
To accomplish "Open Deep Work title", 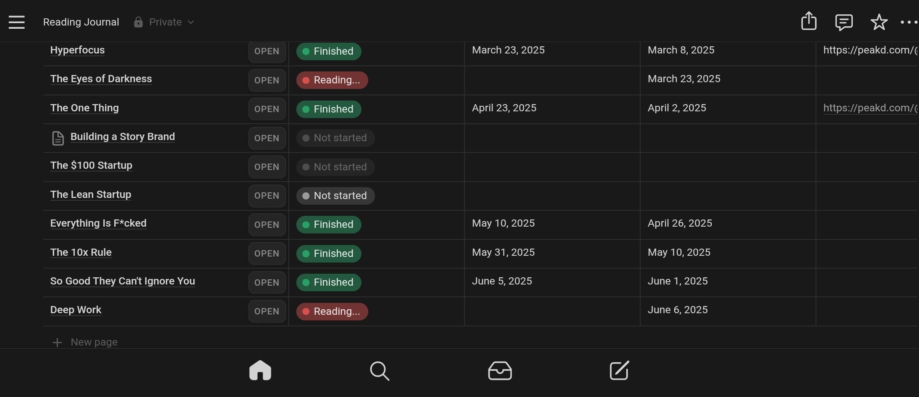I will (x=75, y=310).
